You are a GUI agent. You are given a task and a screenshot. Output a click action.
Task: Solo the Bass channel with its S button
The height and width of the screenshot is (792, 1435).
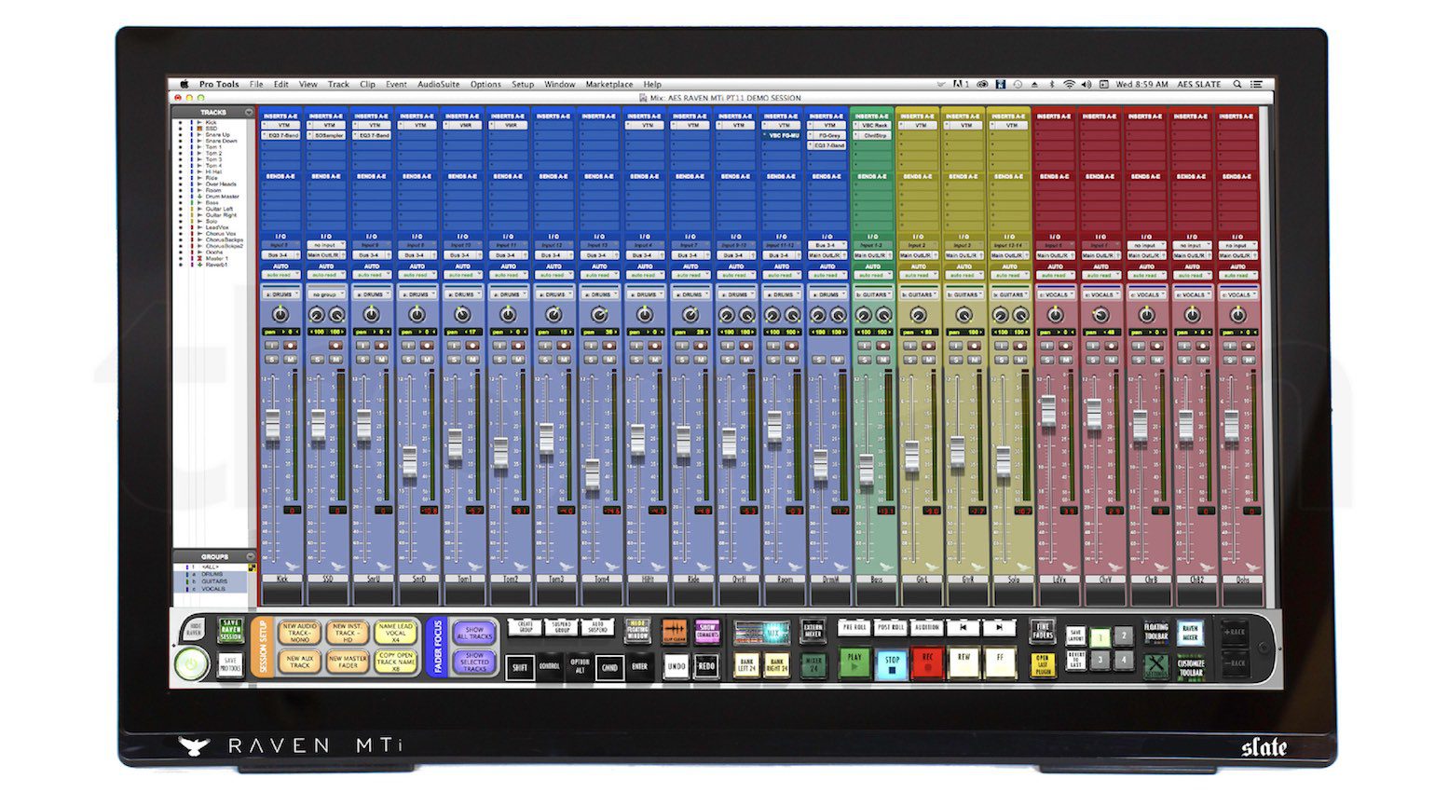(x=866, y=360)
